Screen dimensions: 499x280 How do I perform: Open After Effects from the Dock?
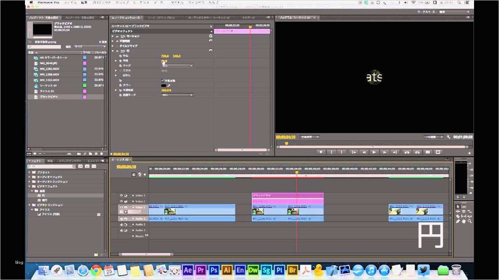[188, 270]
